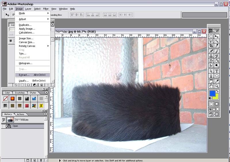Click new layer set folder icon
230x162 pixels.
point(28,85)
